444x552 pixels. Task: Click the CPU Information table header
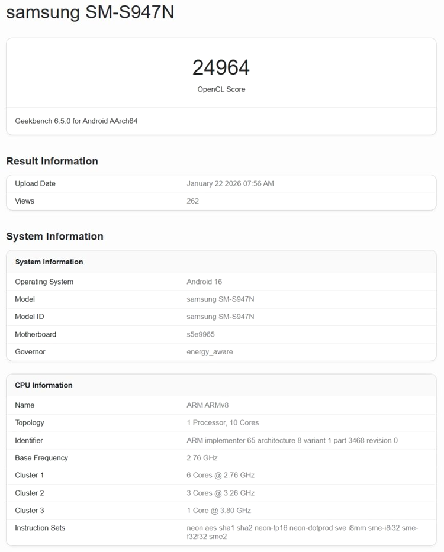point(44,385)
